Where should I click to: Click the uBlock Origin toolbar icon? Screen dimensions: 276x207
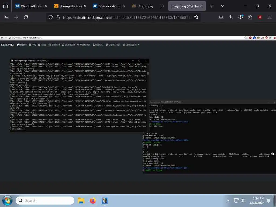[260, 17]
